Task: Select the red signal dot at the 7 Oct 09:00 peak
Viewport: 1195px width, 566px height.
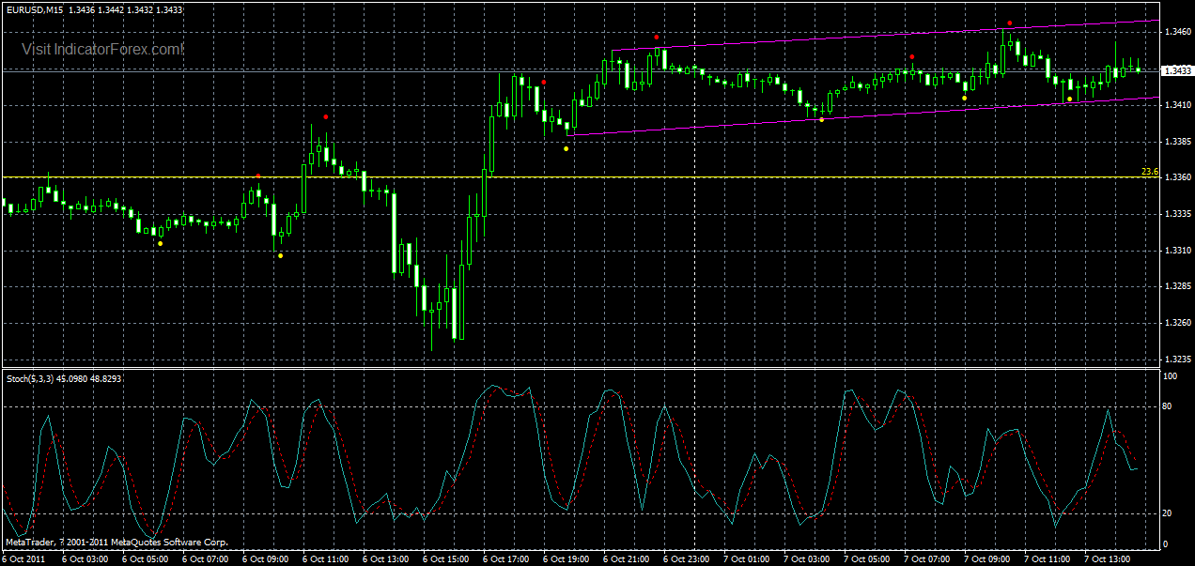Action: pyautogui.click(x=1010, y=23)
